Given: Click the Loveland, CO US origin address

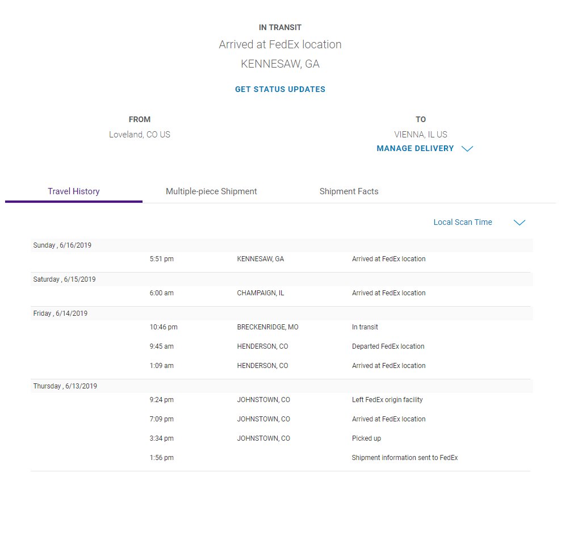Looking at the screenshot, I should point(140,135).
